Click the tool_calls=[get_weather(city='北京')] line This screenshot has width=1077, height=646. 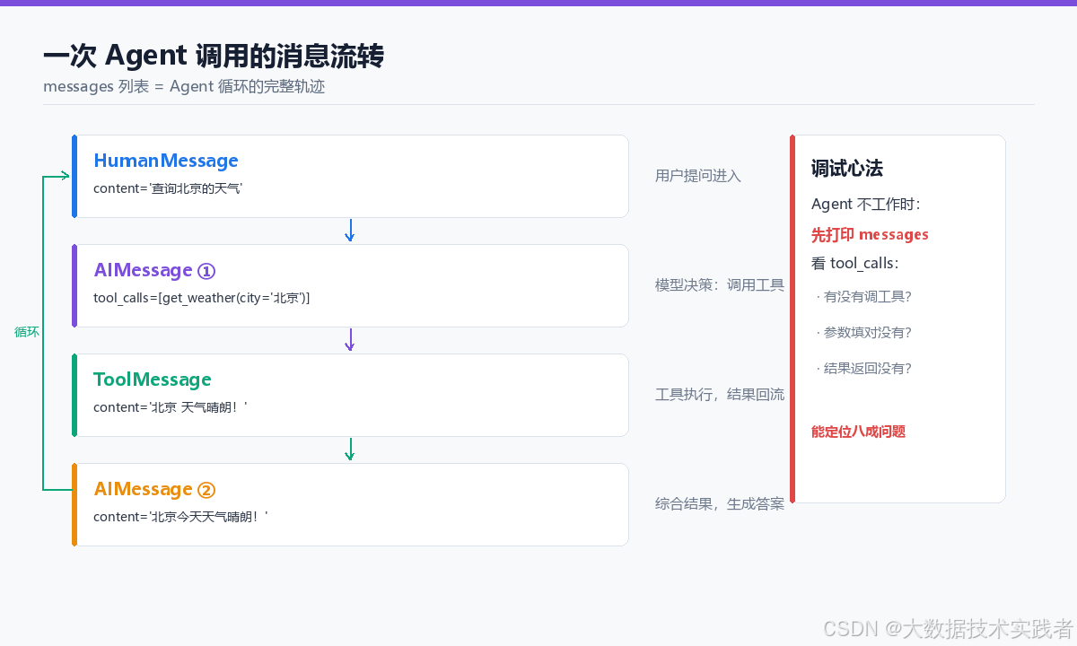[x=202, y=298]
